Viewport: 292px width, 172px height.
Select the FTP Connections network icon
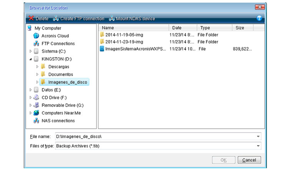(36, 43)
